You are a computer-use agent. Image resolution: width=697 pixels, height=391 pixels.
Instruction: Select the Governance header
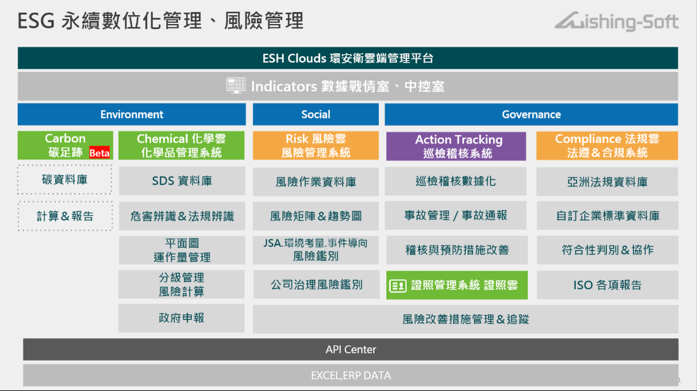(531, 114)
